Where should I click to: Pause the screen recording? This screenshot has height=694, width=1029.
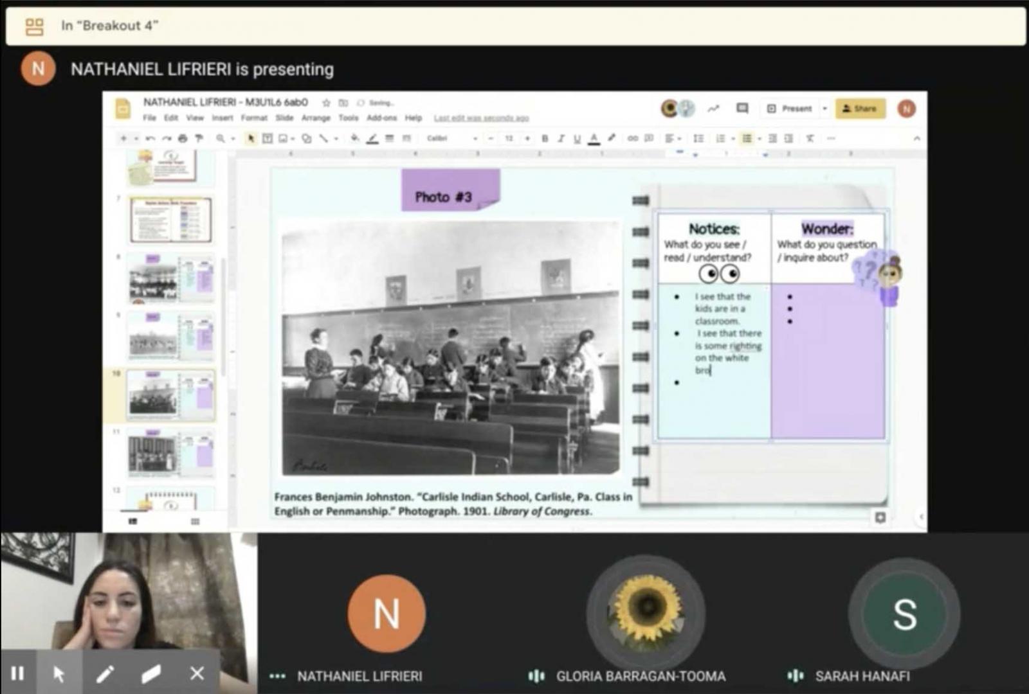[18, 673]
